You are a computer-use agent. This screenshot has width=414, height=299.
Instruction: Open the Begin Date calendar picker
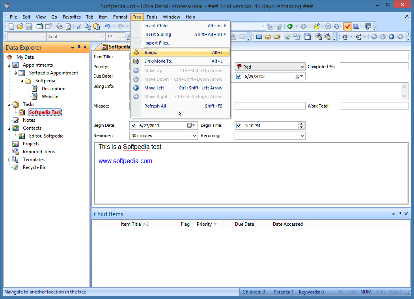coord(191,126)
